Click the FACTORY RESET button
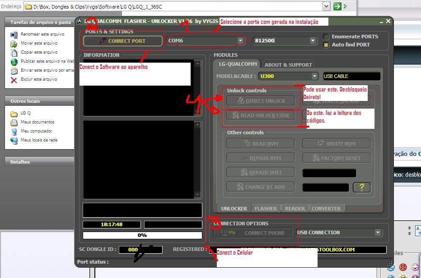421x278 pixels. pos(337,158)
